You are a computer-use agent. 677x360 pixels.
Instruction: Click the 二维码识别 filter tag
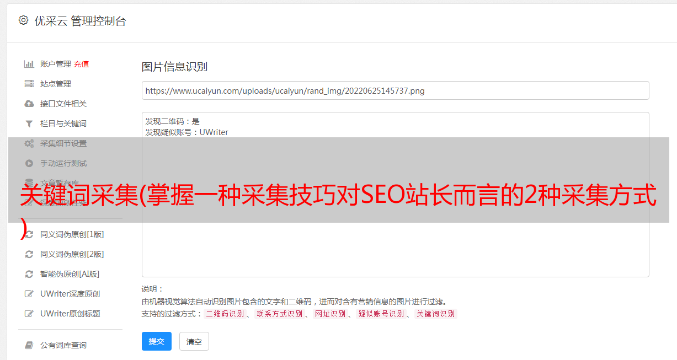(x=225, y=314)
